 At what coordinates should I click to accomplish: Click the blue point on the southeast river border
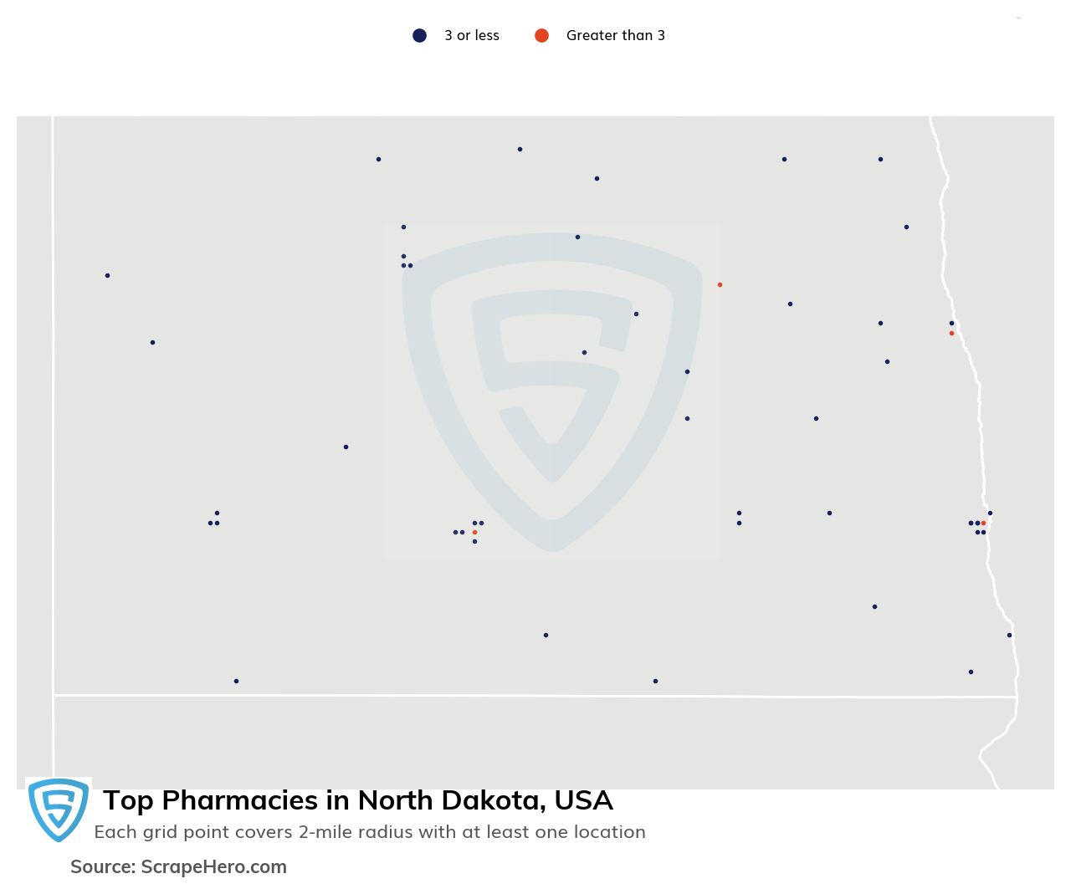pyautogui.click(x=1009, y=635)
